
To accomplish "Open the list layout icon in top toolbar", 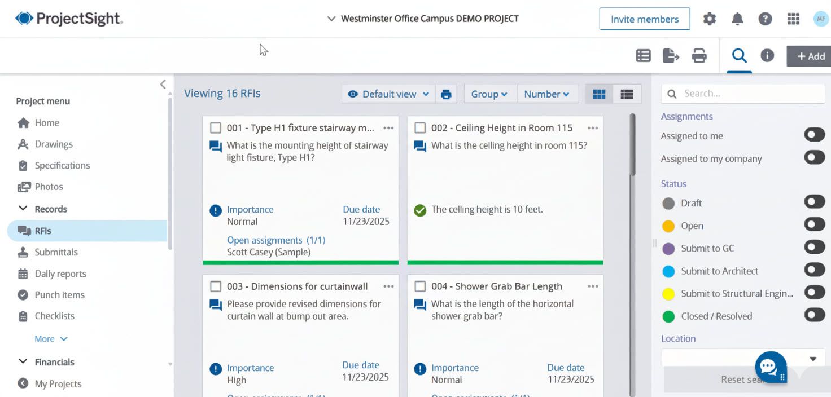I will 643,56.
